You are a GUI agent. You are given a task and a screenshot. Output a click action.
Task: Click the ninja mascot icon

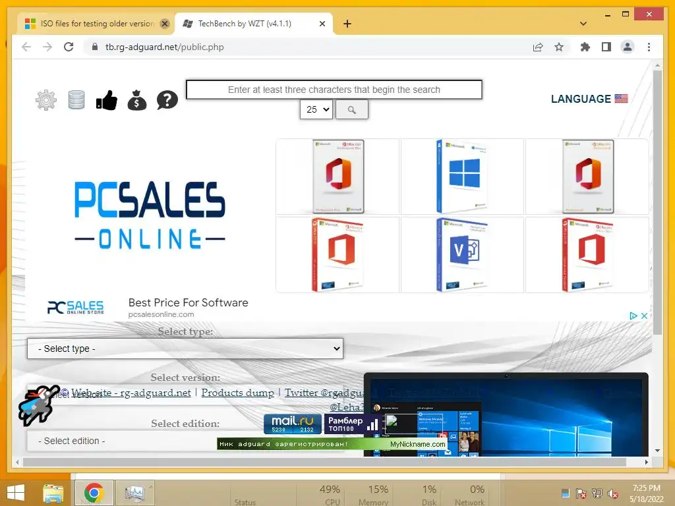click(x=38, y=405)
